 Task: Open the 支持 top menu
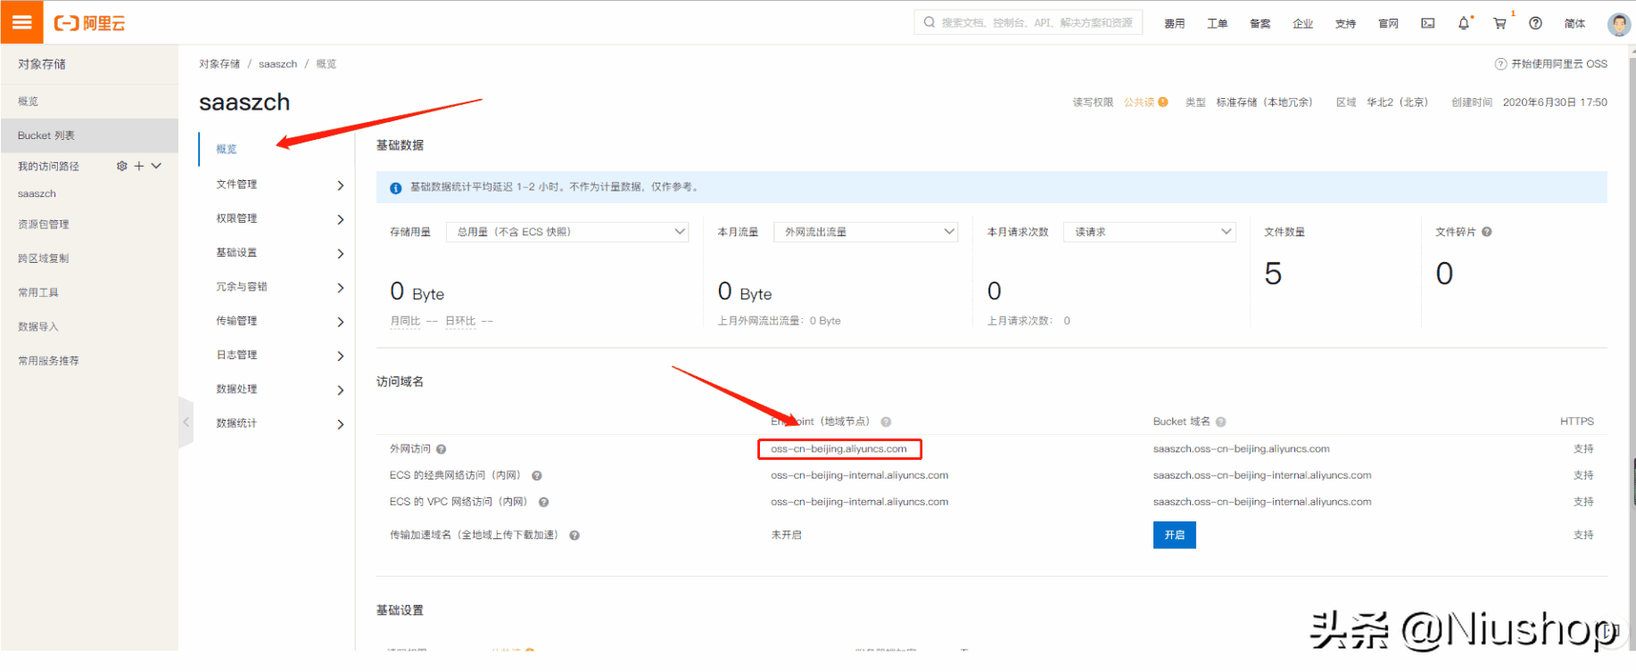point(1345,24)
